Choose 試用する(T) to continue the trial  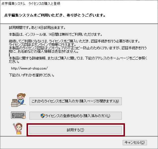[x=75, y=130]
